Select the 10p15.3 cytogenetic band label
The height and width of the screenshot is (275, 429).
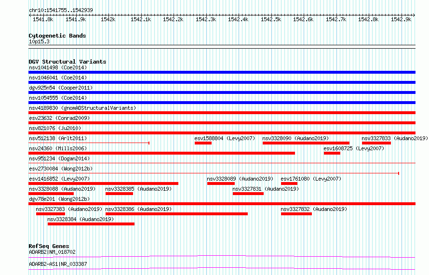point(39,41)
